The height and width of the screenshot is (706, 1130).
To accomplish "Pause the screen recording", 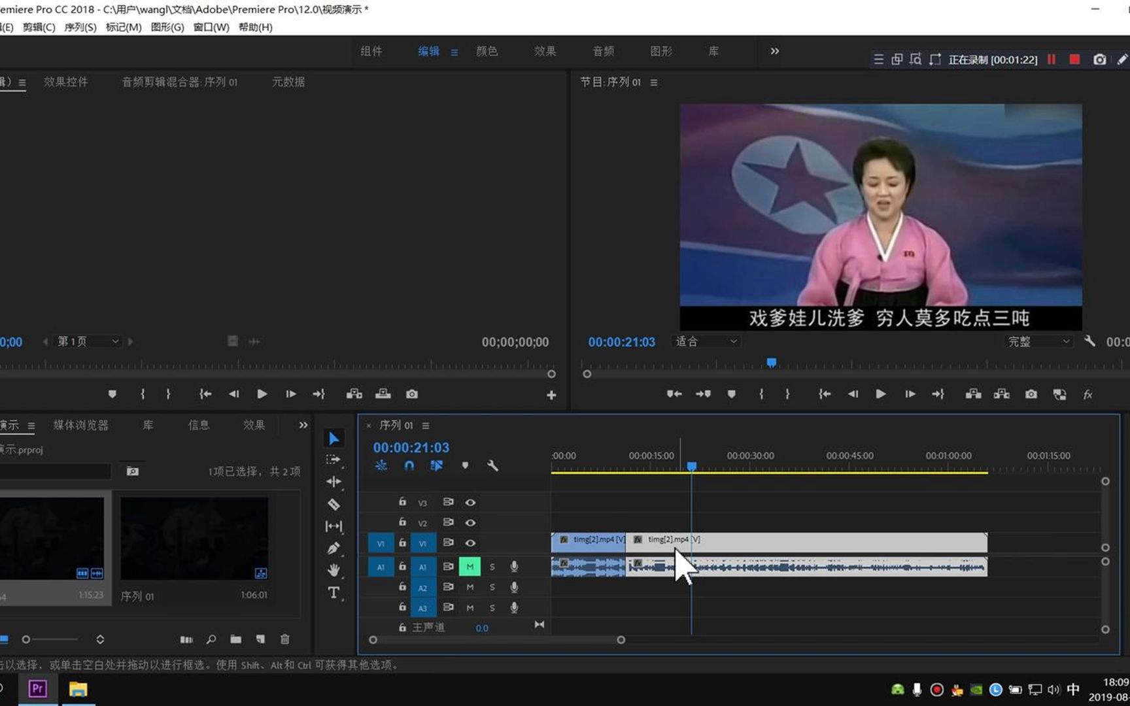I will coord(1052,59).
